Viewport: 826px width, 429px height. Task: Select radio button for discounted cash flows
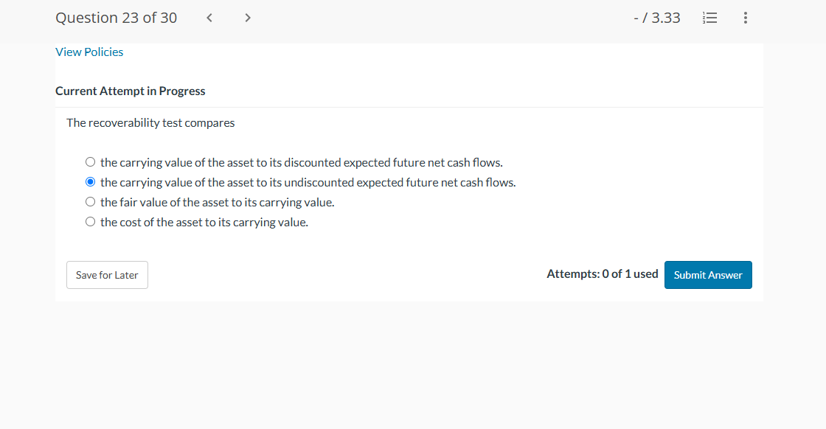click(91, 162)
